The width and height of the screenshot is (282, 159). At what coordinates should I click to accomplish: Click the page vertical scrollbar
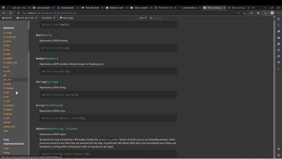click(x=274, y=87)
